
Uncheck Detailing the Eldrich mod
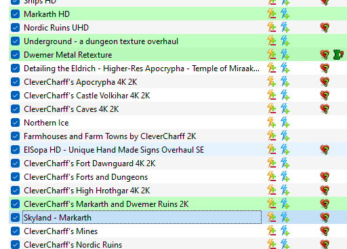click(x=15, y=69)
